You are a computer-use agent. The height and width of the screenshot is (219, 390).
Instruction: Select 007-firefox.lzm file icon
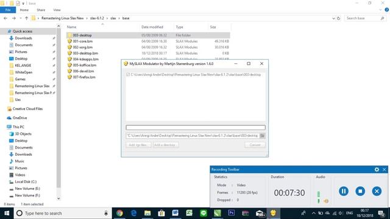point(69,77)
